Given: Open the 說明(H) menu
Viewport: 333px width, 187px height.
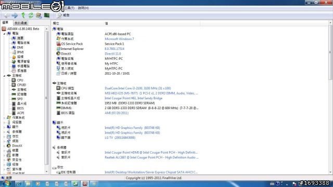Looking at the screenshot, I should (x=83, y=8).
